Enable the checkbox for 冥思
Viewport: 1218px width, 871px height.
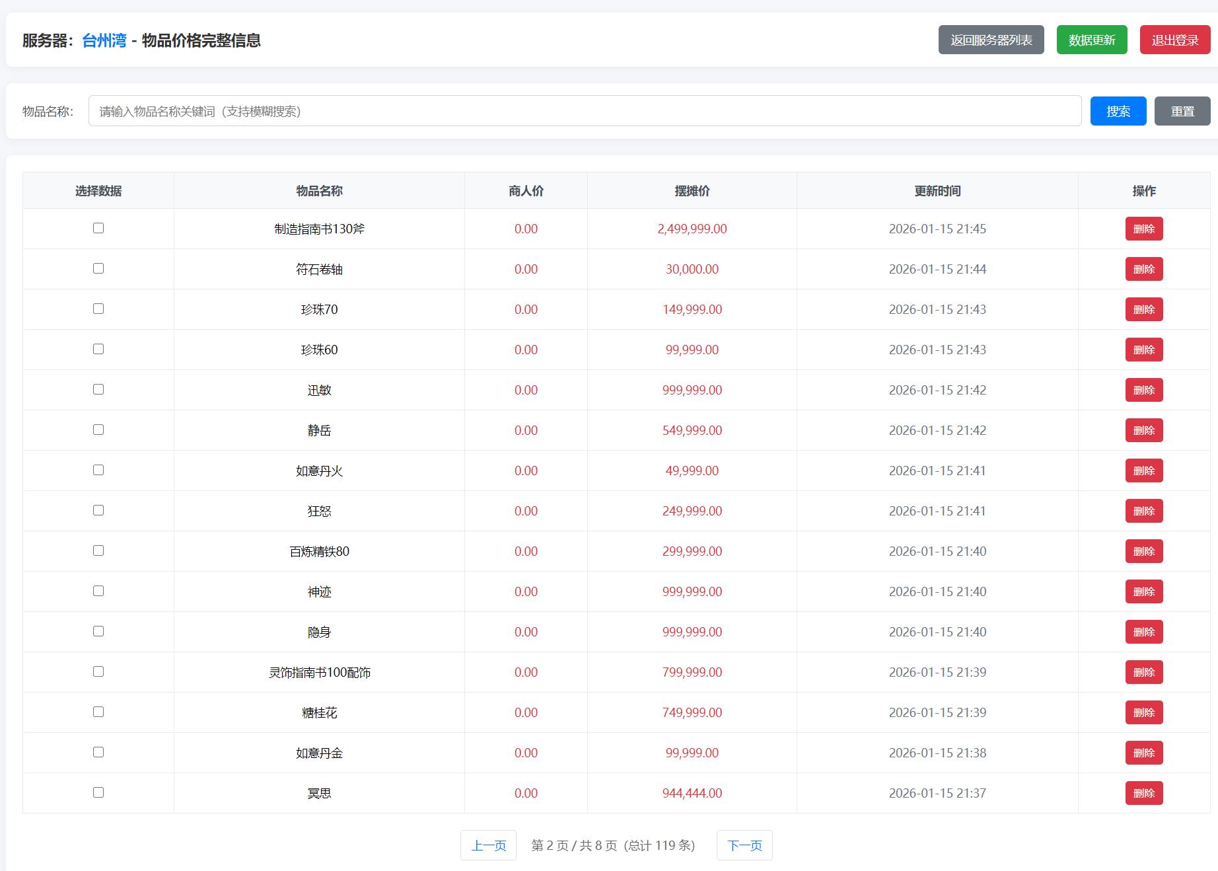98,792
